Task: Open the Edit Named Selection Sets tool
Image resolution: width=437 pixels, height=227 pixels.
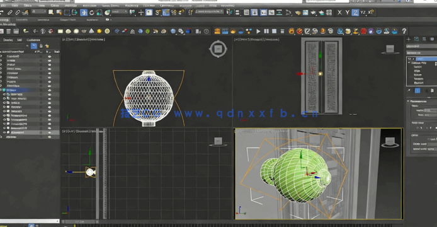Action: pyautogui.click(x=191, y=12)
